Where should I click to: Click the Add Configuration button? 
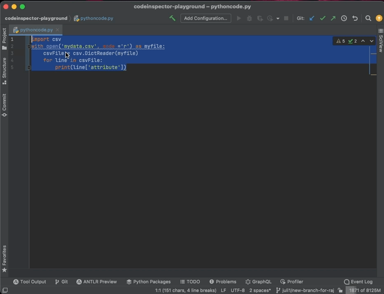coord(205,18)
